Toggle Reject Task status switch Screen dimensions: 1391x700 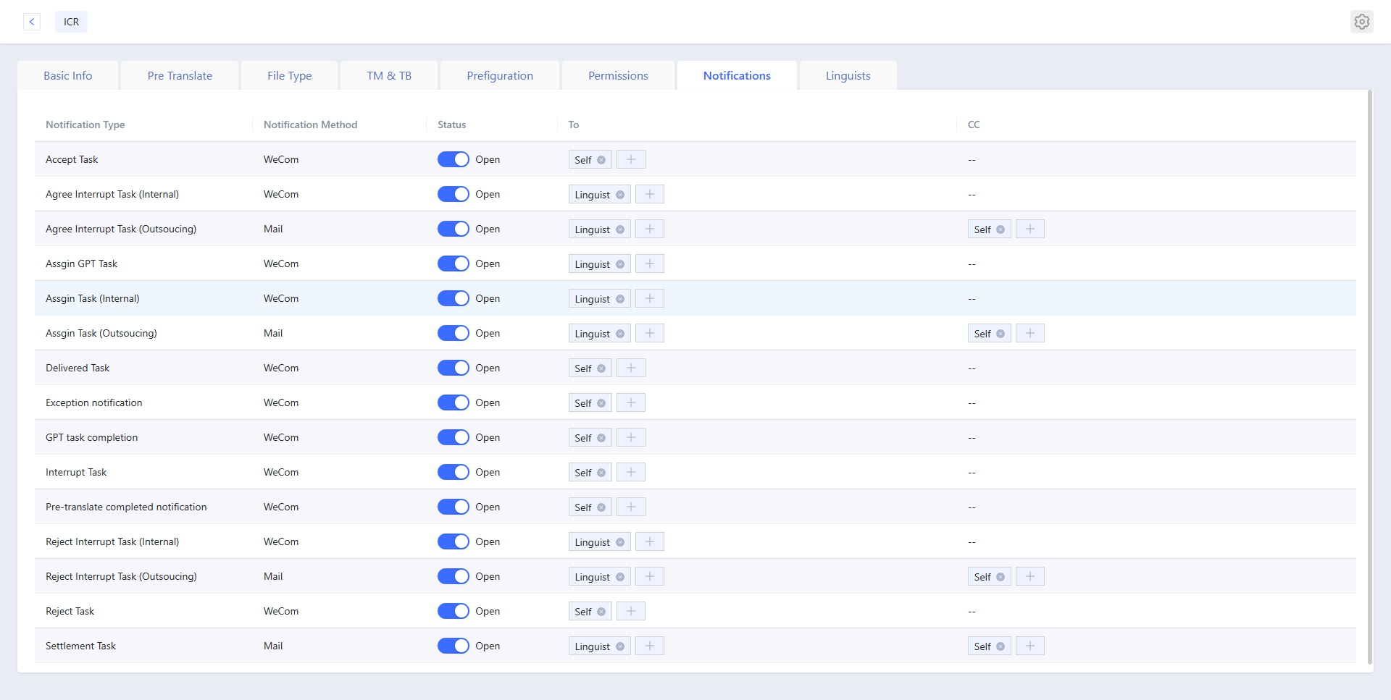pos(454,611)
